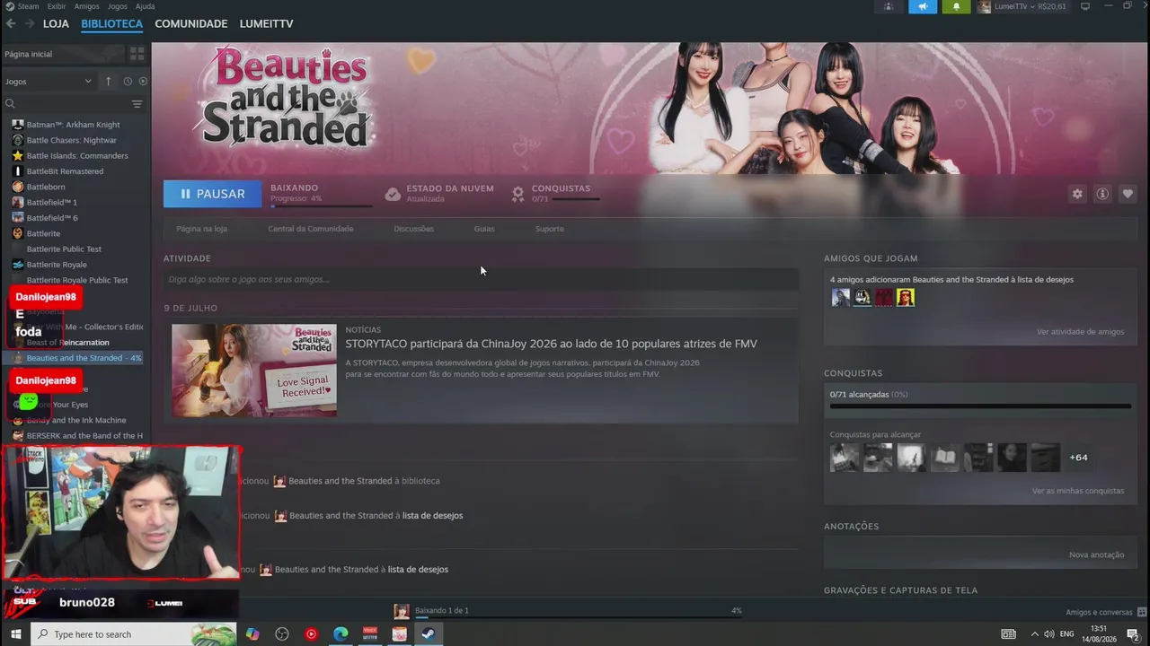This screenshot has height=646, width=1150.
Task: Open the Windows Start menu
Action: coord(15,634)
